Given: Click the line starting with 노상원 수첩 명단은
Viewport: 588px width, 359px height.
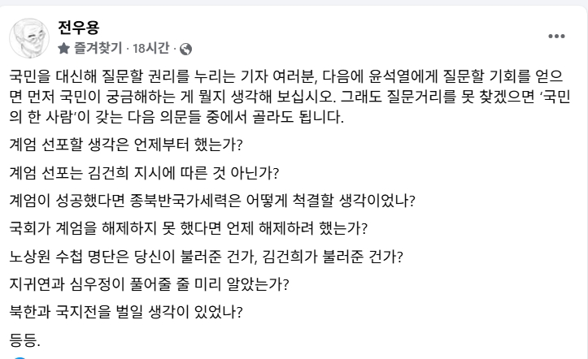Looking at the screenshot, I should coord(207,257).
